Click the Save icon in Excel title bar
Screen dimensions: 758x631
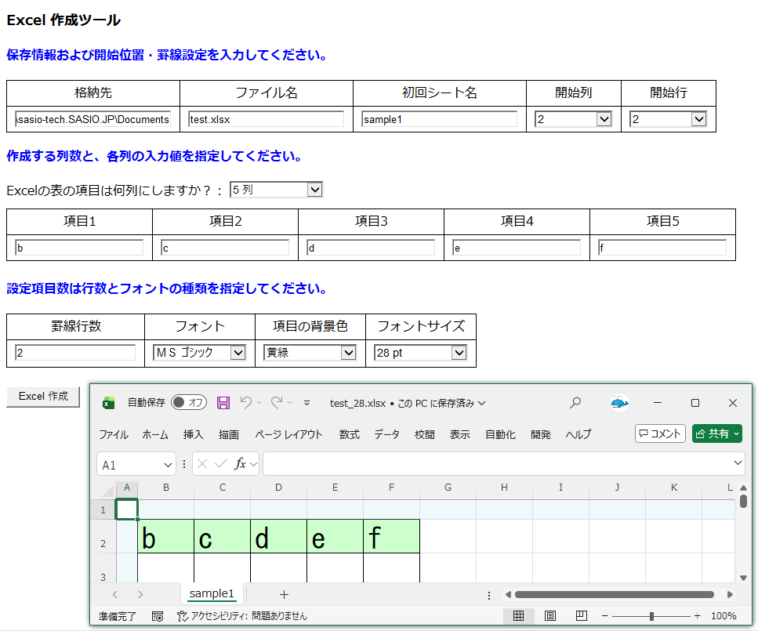click(223, 403)
